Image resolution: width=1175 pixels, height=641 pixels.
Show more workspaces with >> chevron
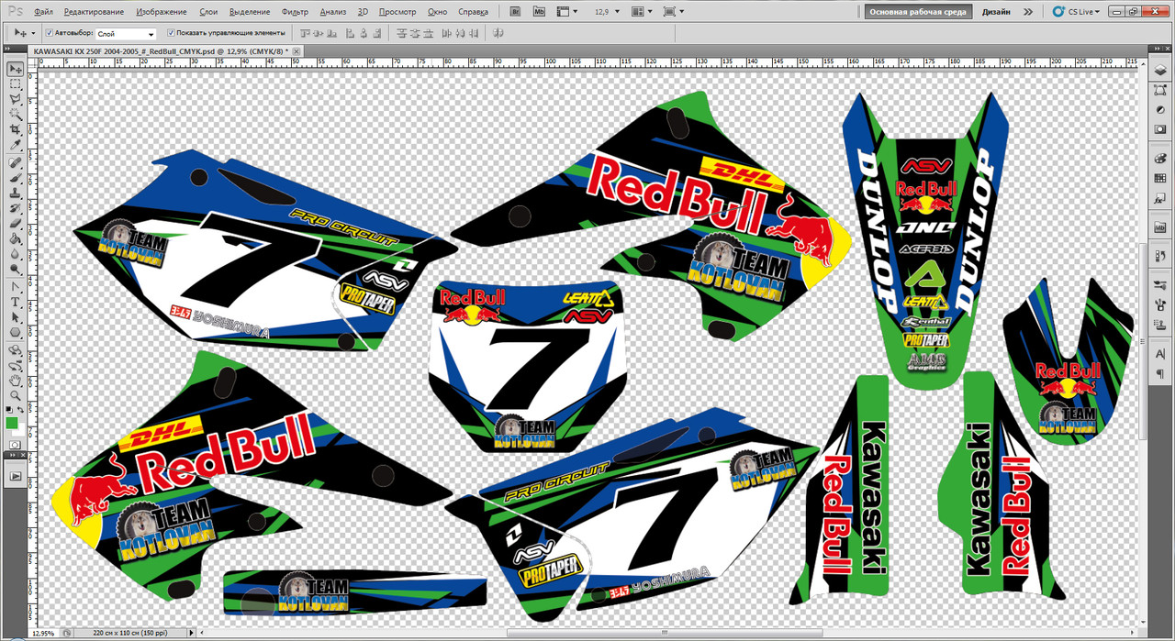tap(1027, 11)
